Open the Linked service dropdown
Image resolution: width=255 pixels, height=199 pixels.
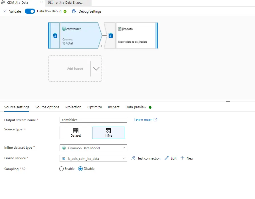point(124,158)
